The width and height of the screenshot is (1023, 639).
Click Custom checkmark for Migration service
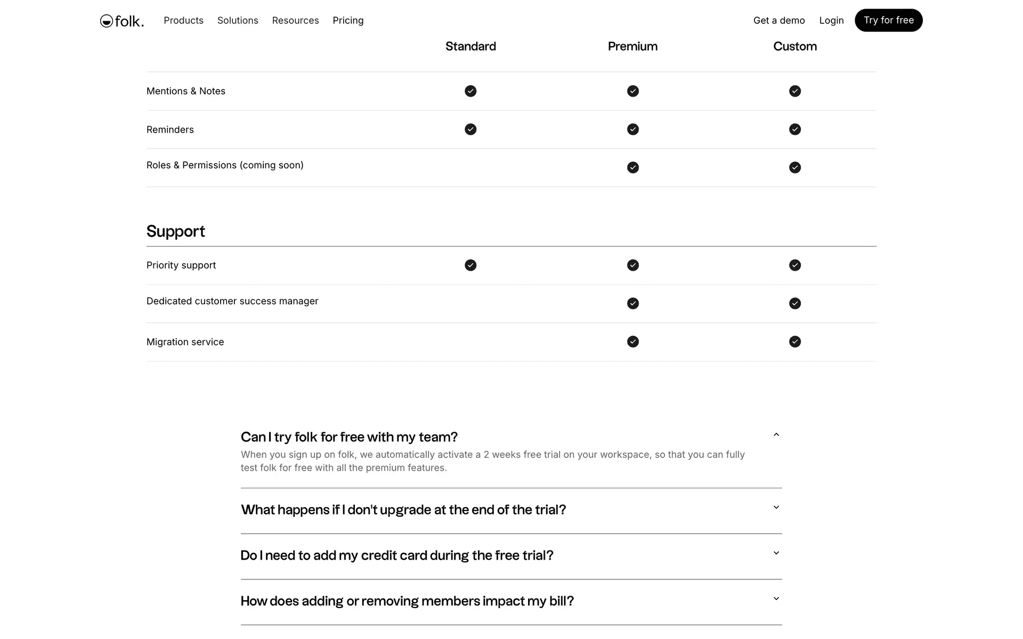tap(794, 342)
